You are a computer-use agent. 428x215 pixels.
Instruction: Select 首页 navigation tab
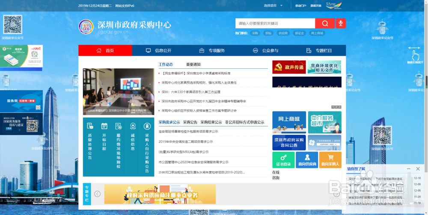[x=105, y=50]
